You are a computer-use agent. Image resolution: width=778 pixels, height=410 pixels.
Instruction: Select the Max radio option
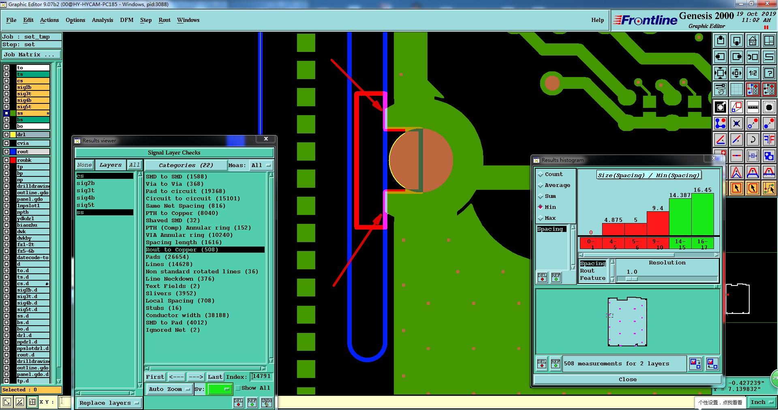(x=541, y=218)
